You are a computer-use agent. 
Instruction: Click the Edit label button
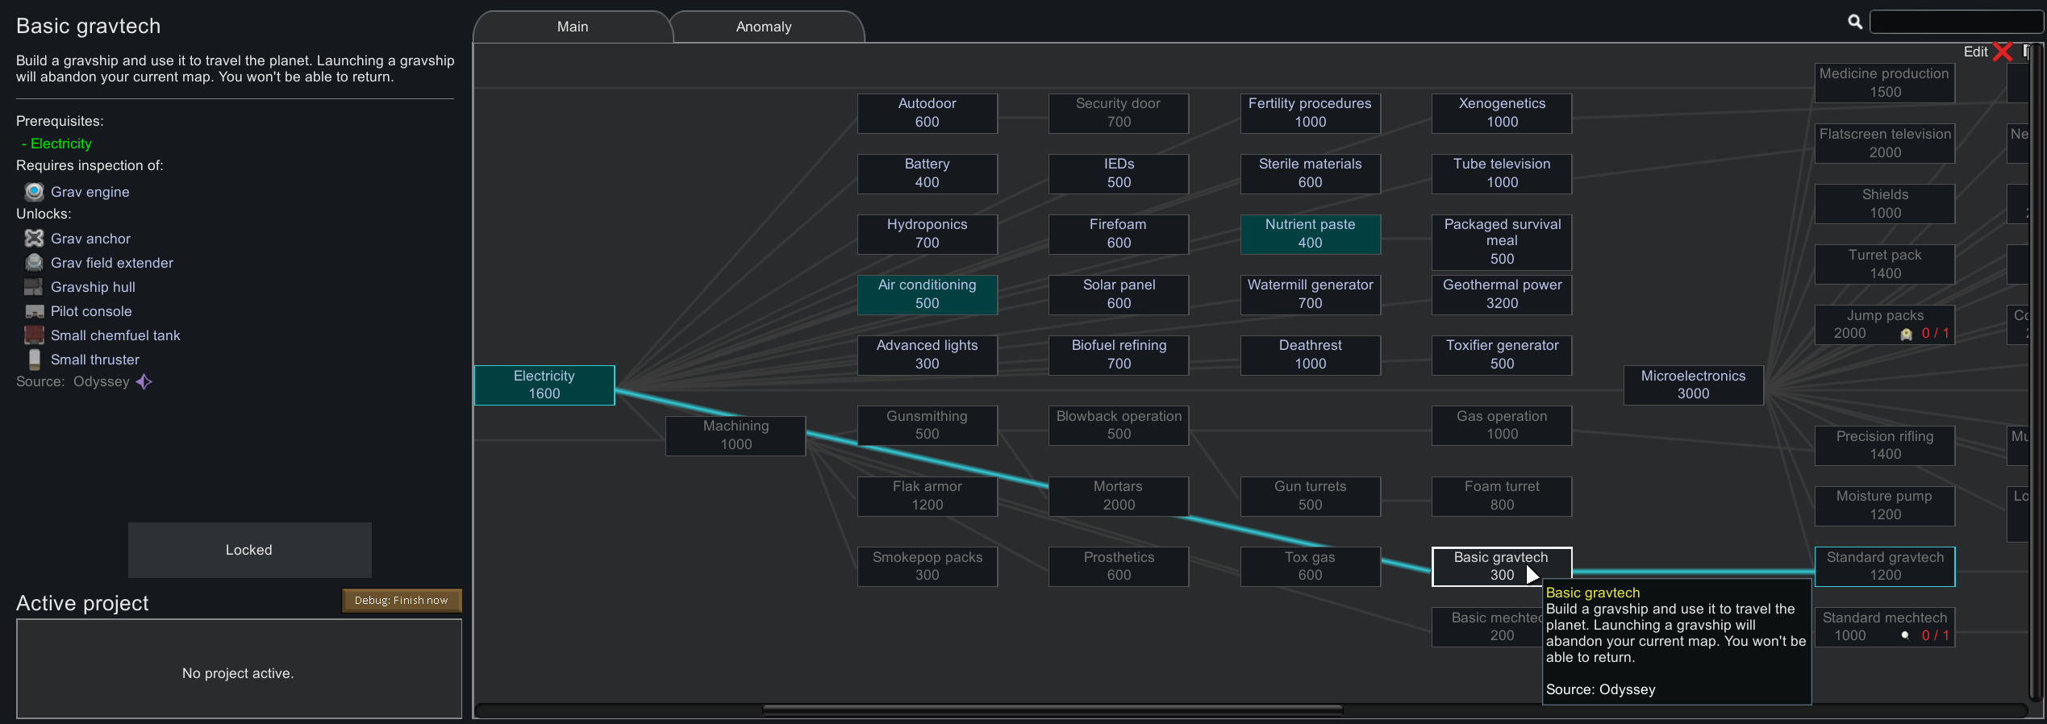pos(1975,52)
